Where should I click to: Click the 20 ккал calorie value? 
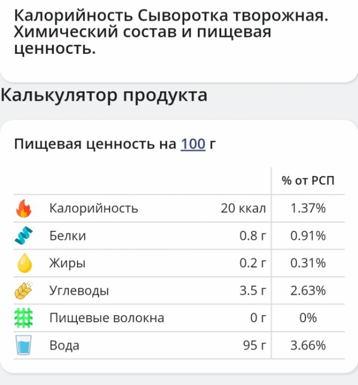(243, 208)
